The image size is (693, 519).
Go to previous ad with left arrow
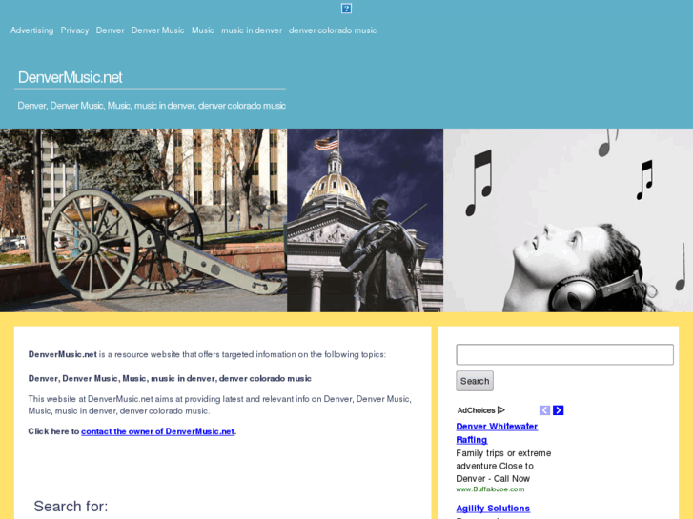(544, 410)
